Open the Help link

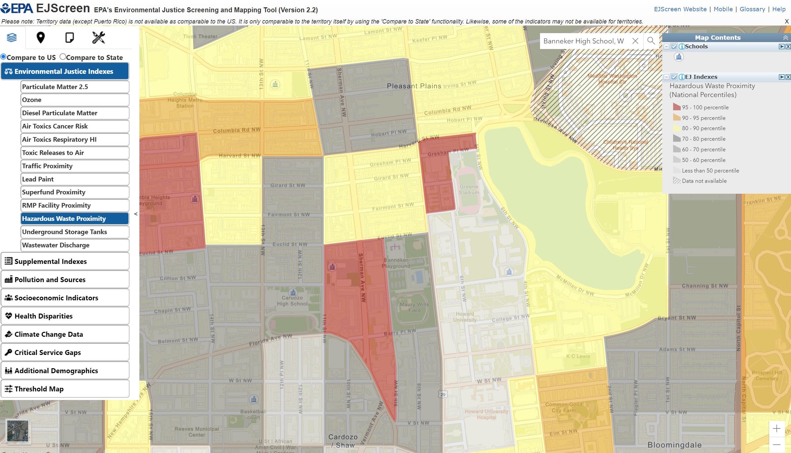pyautogui.click(x=779, y=9)
